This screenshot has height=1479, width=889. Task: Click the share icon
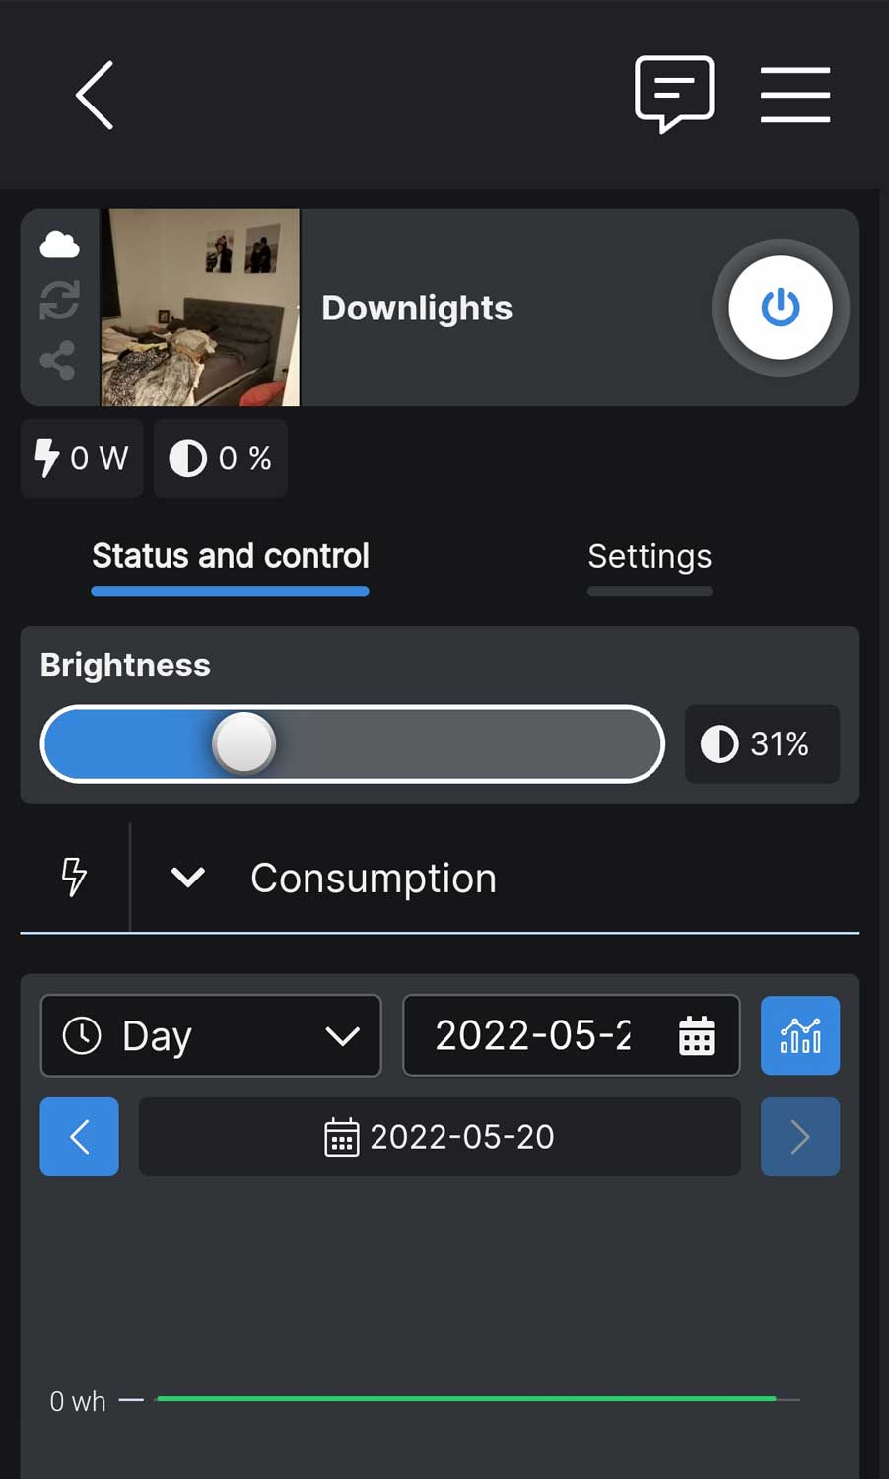pos(58,361)
